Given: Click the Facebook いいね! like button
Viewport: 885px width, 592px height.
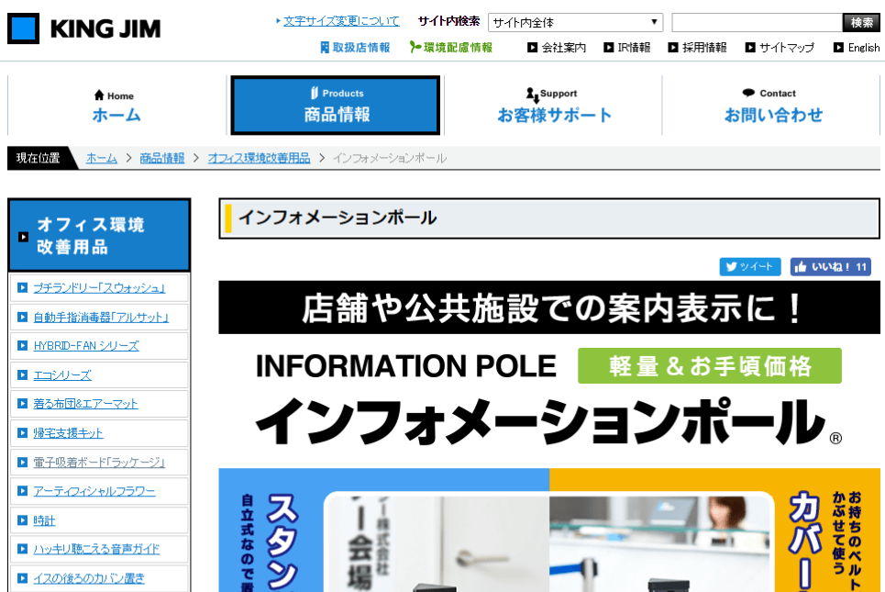Looking at the screenshot, I should pyautogui.click(x=831, y=266).
